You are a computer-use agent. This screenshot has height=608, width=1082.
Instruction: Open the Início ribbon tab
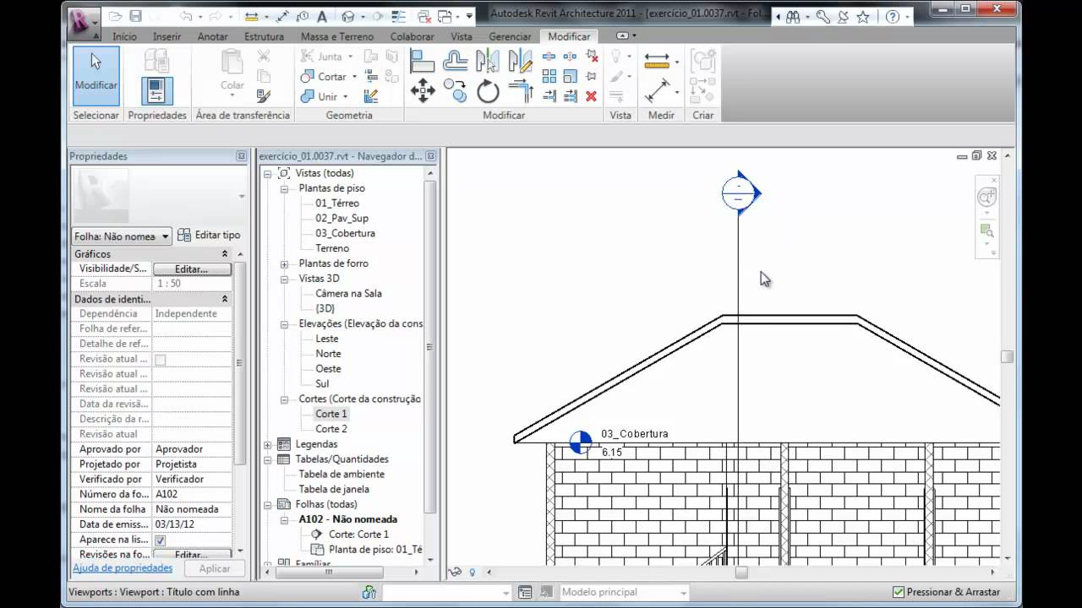pos(124,36)
